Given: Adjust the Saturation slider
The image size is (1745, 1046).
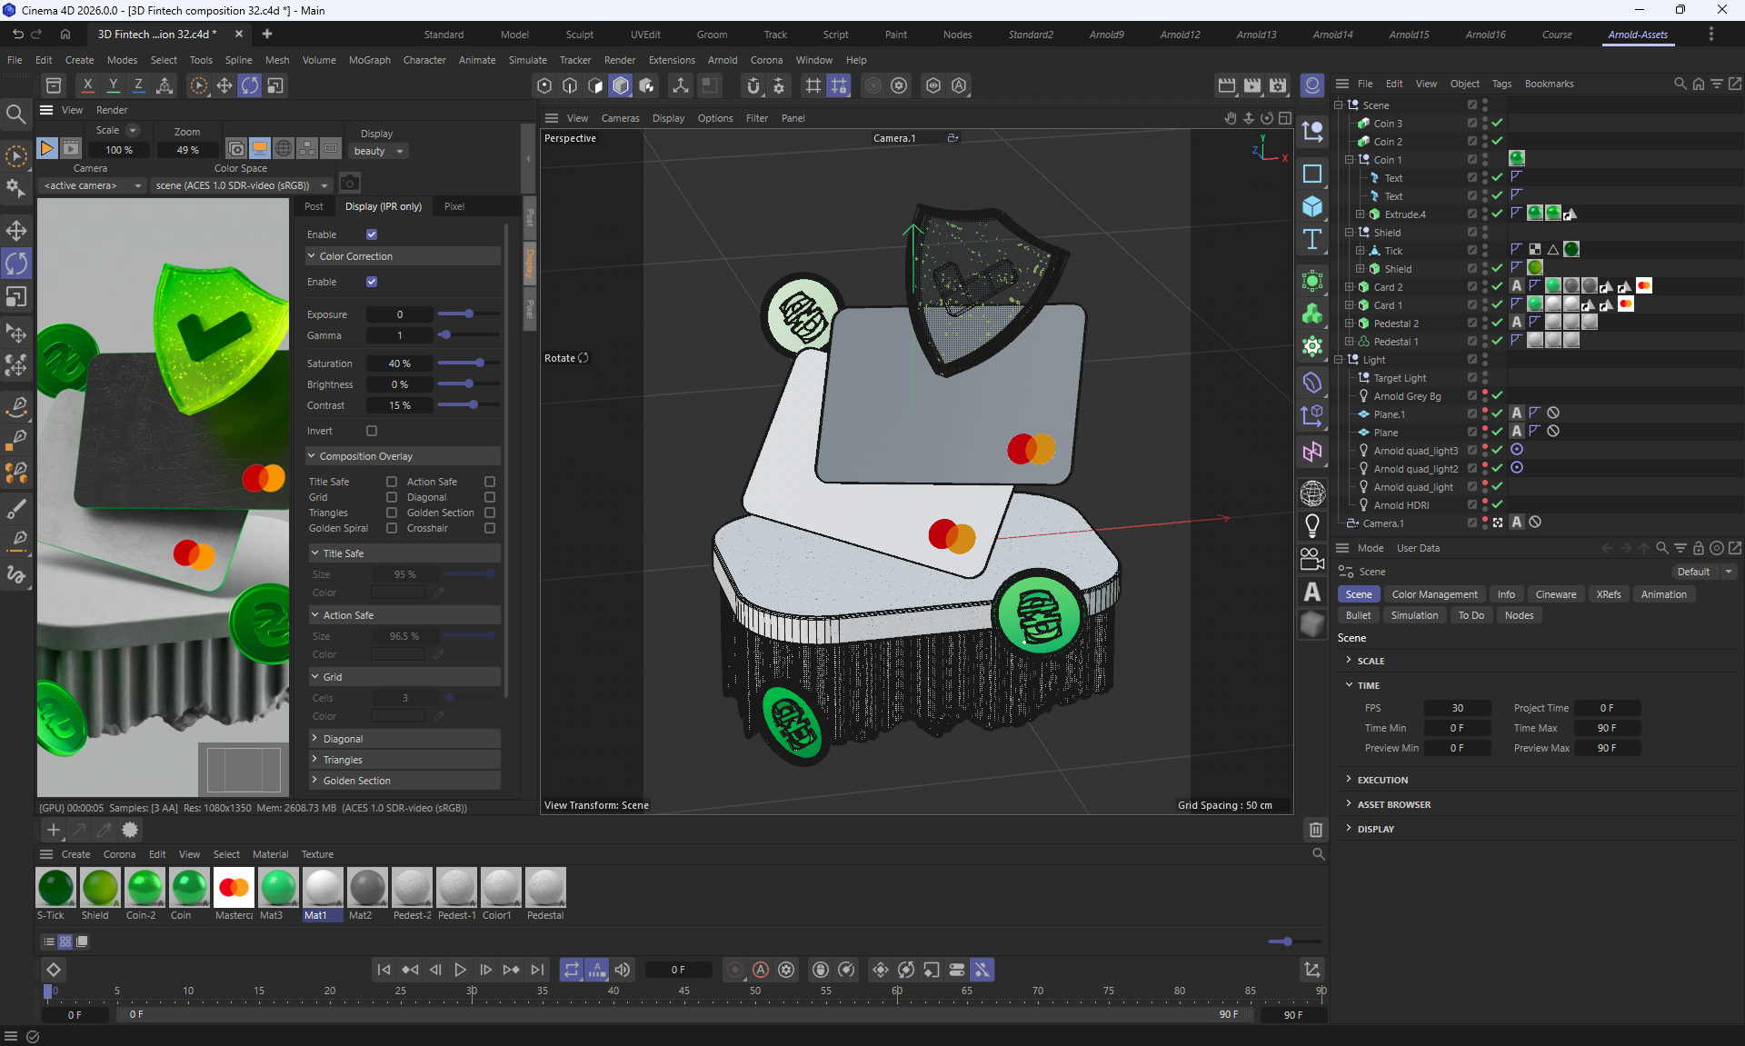Looking at the screenshot, I should pos(479,363).
